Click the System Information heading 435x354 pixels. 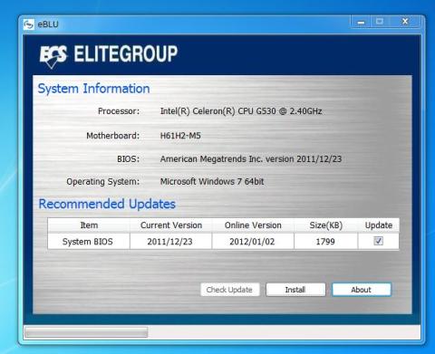point(93,89)
